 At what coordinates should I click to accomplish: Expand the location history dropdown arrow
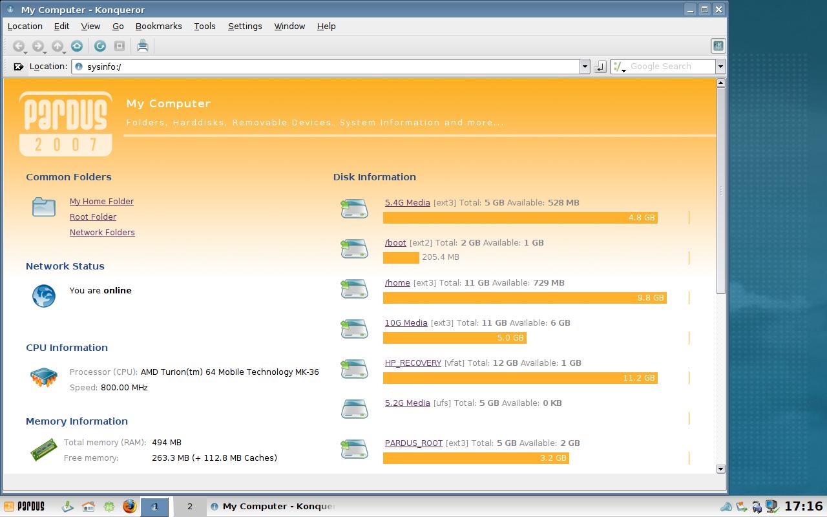[585, 67]
